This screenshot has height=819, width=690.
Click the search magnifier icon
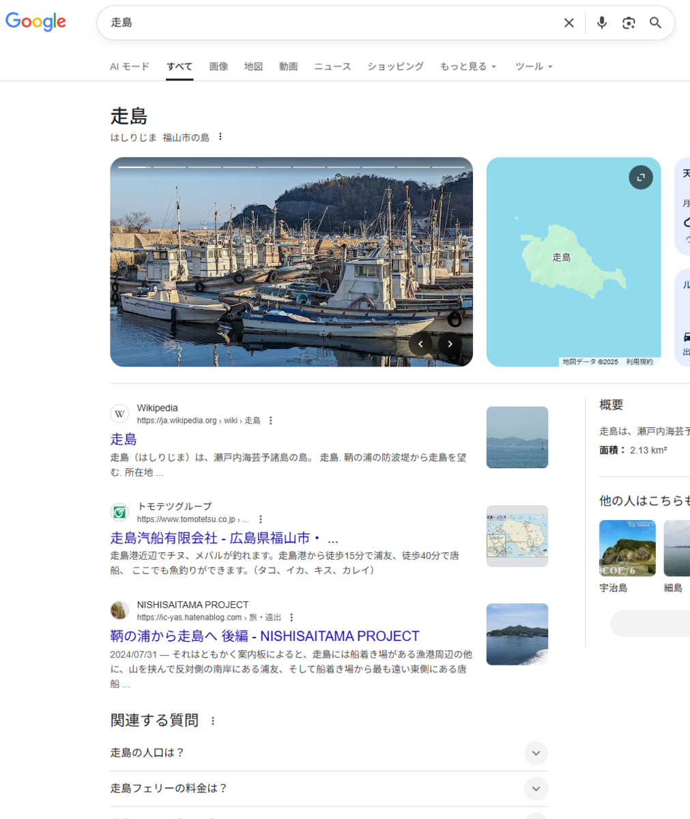pos(655,23)
